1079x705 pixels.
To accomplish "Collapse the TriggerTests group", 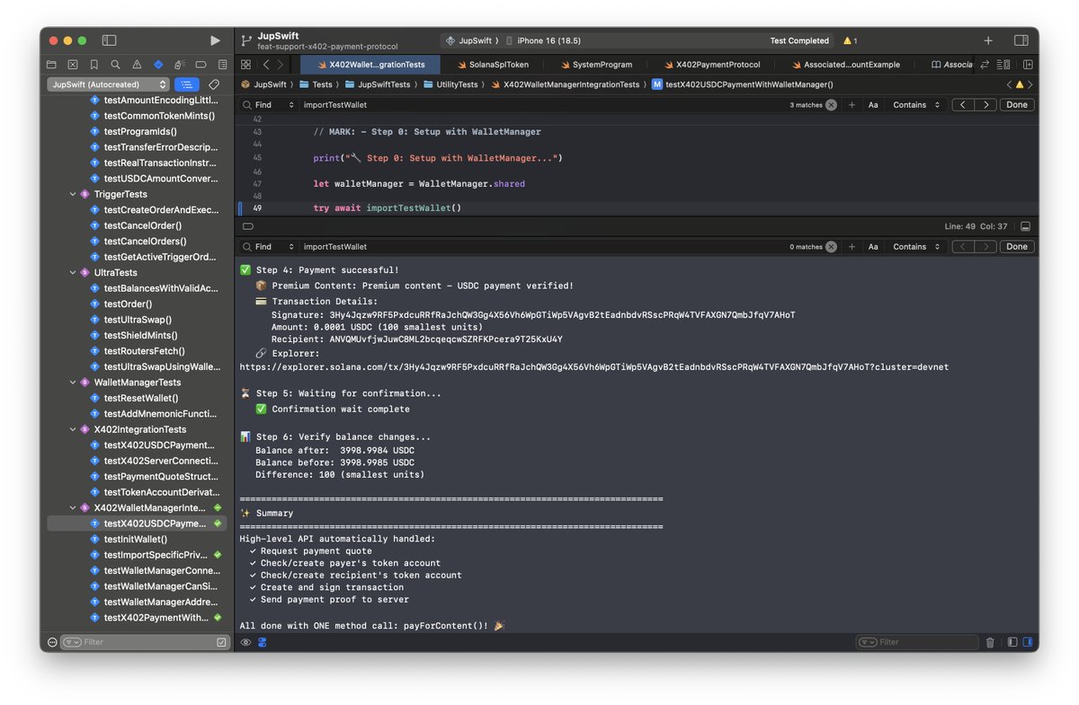I will 73,194.
